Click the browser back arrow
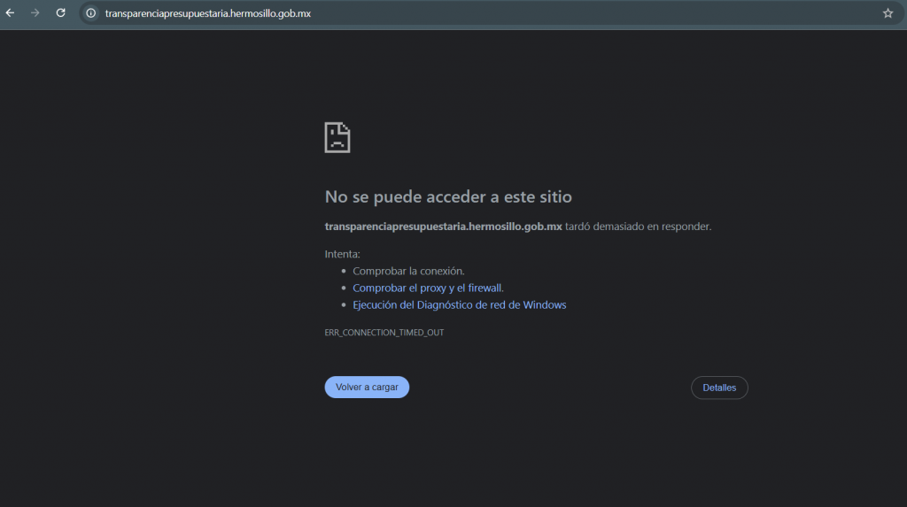This screenshot has width=907, height=507. point(11,13)
